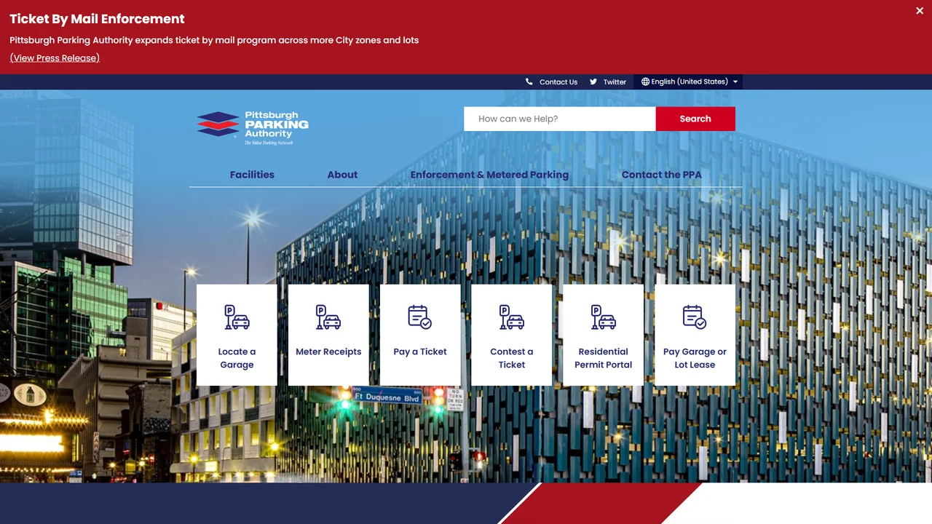The height and width of the screenshot is (524, 932).
Task: Click the Pittsburgh Parking Authority logo
Action: 253,127
